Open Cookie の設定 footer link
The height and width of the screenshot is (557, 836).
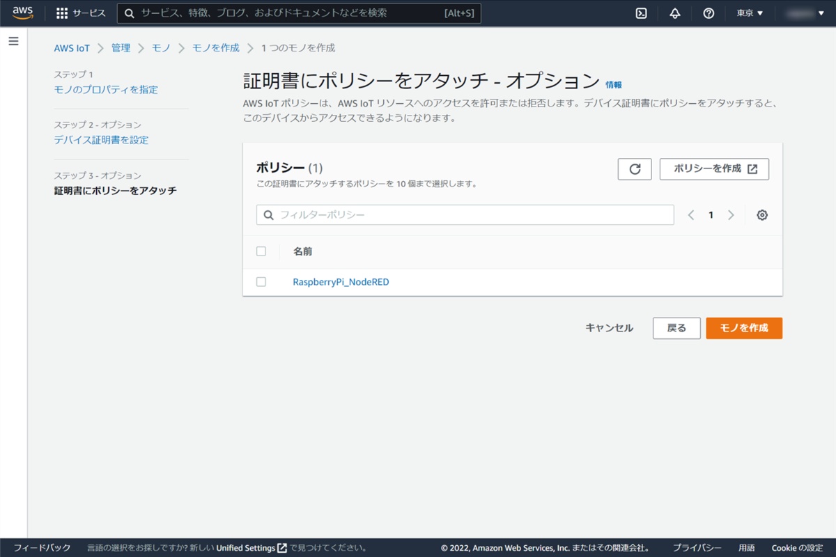(x=798, y=548)
